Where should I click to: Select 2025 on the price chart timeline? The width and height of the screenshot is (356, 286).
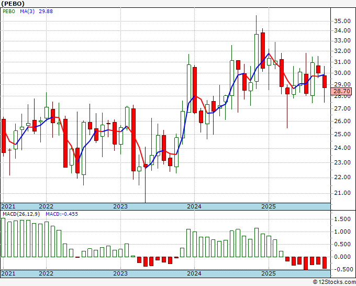pos(268,206)
